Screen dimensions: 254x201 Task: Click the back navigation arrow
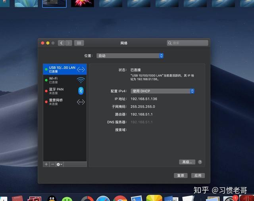pyautogui.click(x=61, y=43)
